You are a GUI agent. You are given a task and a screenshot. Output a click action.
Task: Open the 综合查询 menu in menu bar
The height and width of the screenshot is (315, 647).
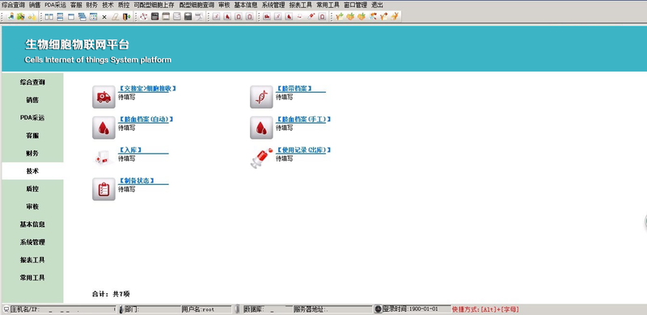pos(13,5)
